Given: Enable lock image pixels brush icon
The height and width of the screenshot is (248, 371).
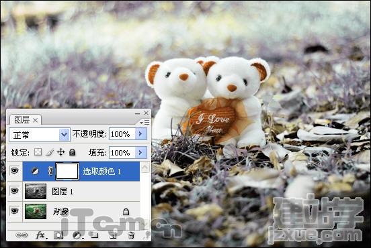Looking at the screenshot, I should (x=50, y=152).
